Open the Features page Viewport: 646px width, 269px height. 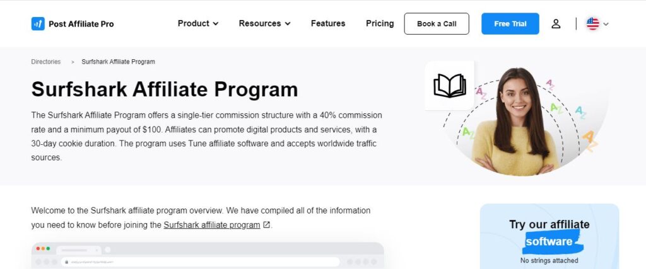[328, 23]
